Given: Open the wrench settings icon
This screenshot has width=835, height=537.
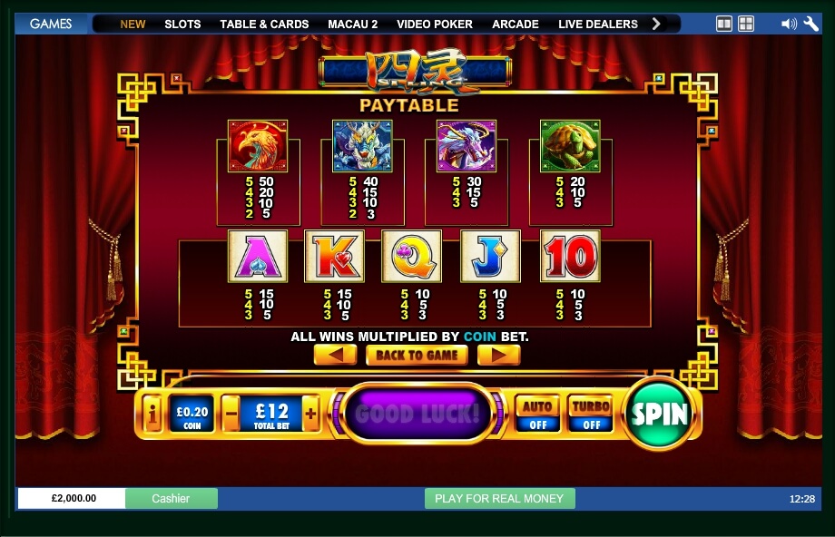Looking at the screenshot, I should point(810,24).
